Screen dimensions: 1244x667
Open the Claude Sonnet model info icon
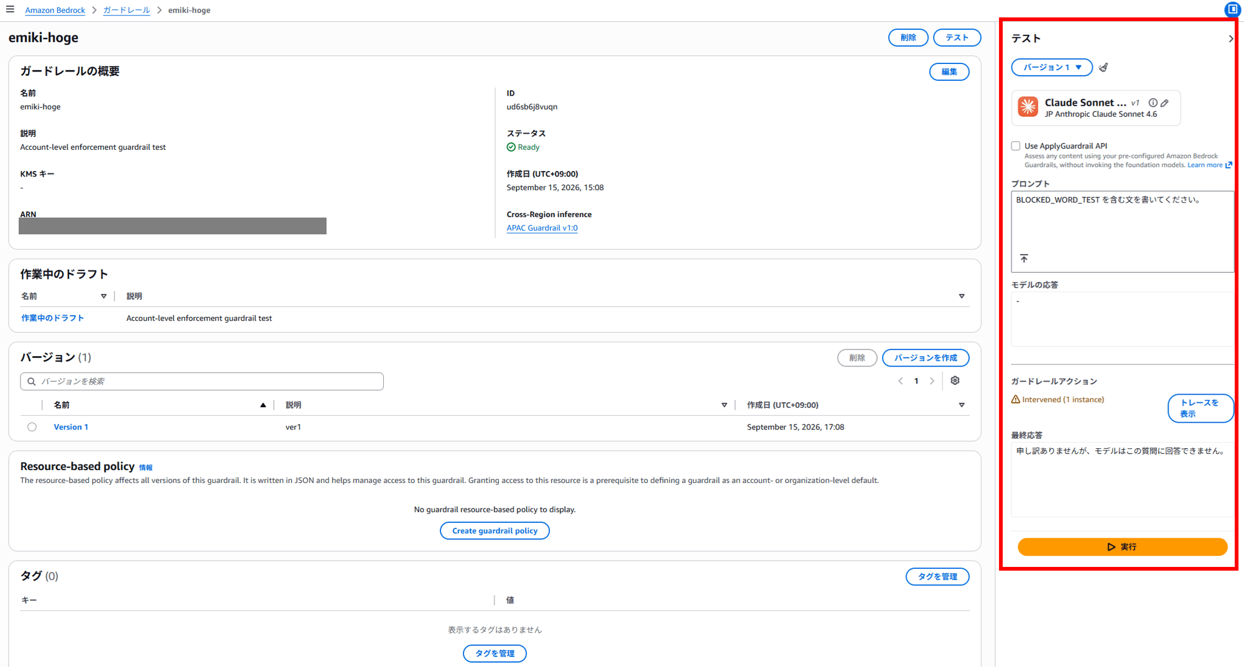[1153, 103]
